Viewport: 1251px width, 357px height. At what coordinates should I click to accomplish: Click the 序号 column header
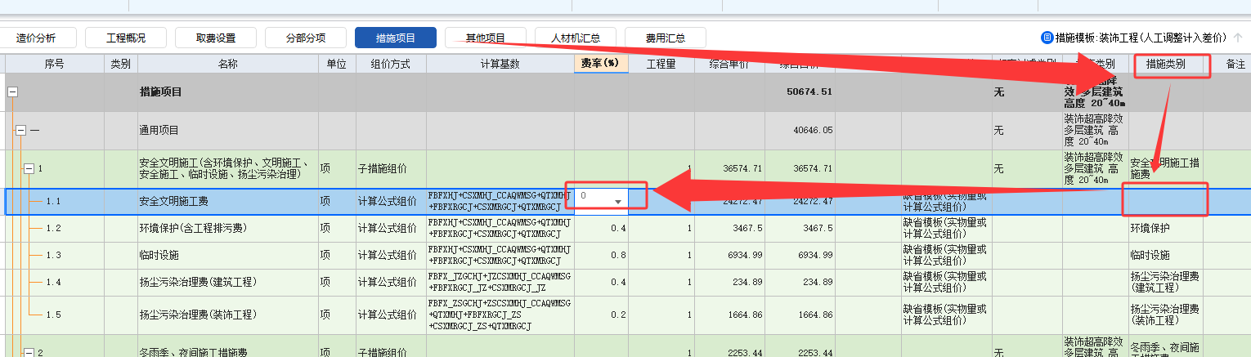tap(55, 64)
